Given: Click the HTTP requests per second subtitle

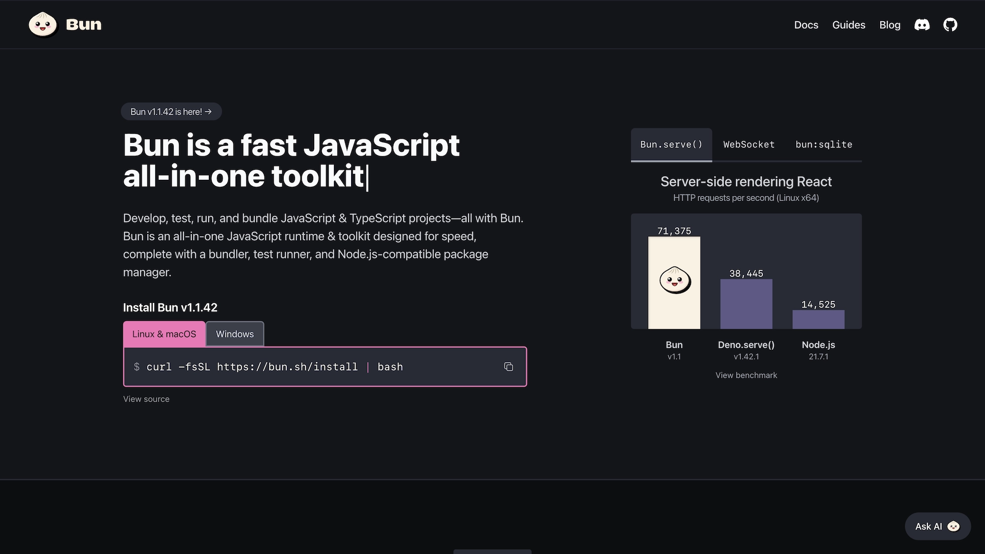Looking at the screenshot, I should (x=746, y=198).
